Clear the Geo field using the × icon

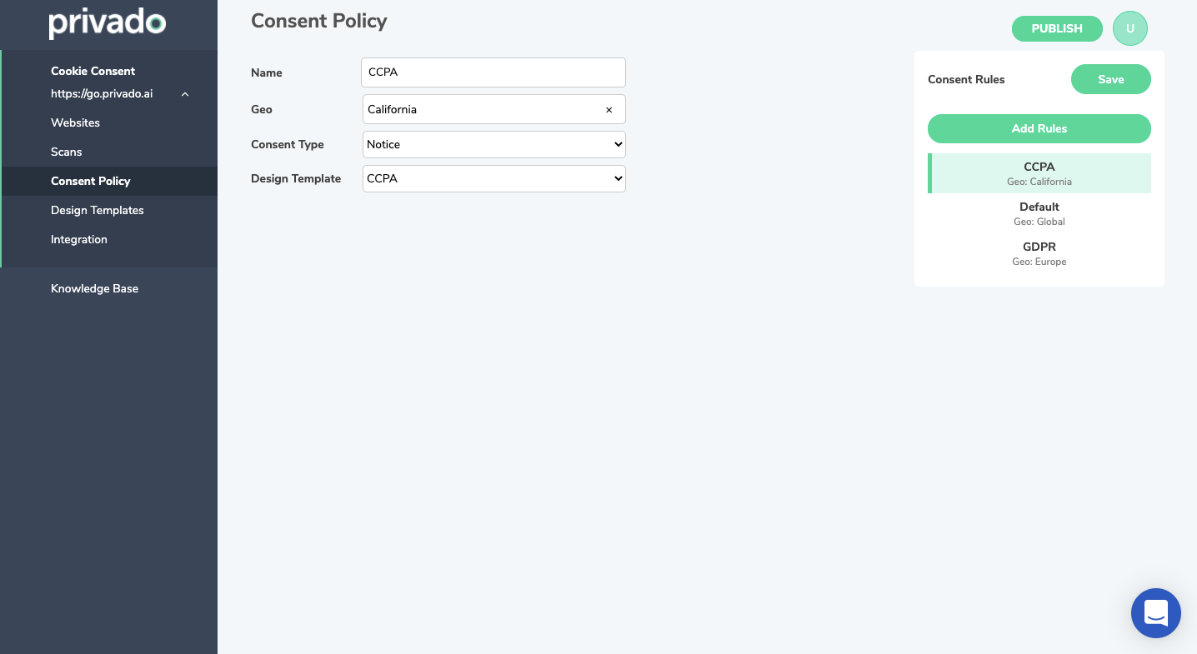609,109
